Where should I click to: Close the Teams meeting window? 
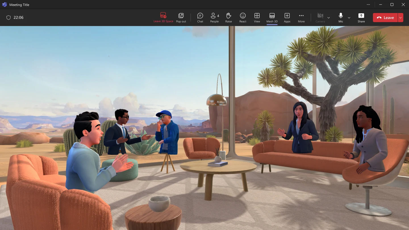(x=403, y=5)
